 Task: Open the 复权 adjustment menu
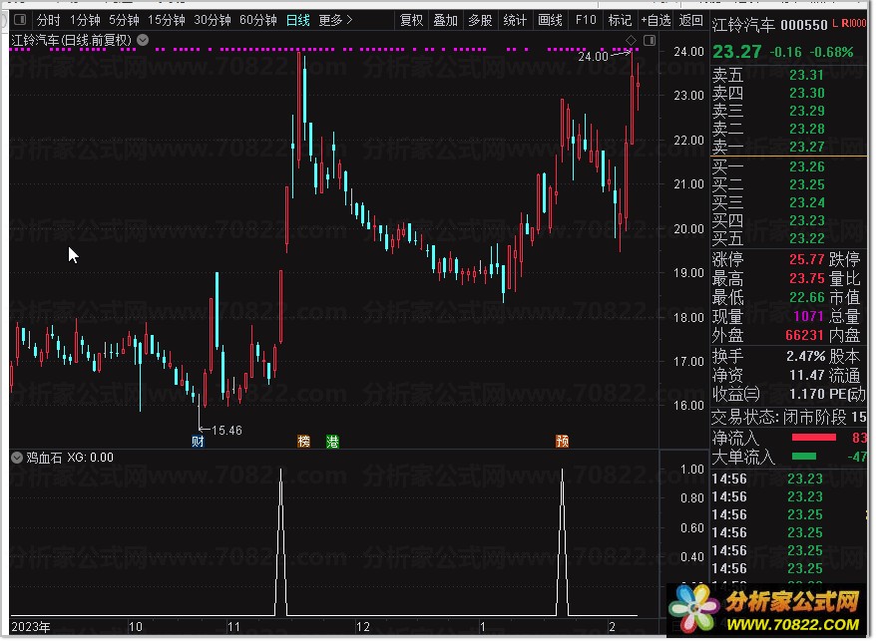tap(412, 21)
